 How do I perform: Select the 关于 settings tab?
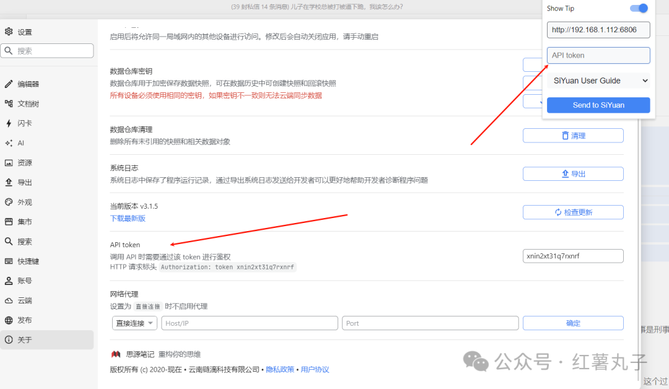pos(47,339)
